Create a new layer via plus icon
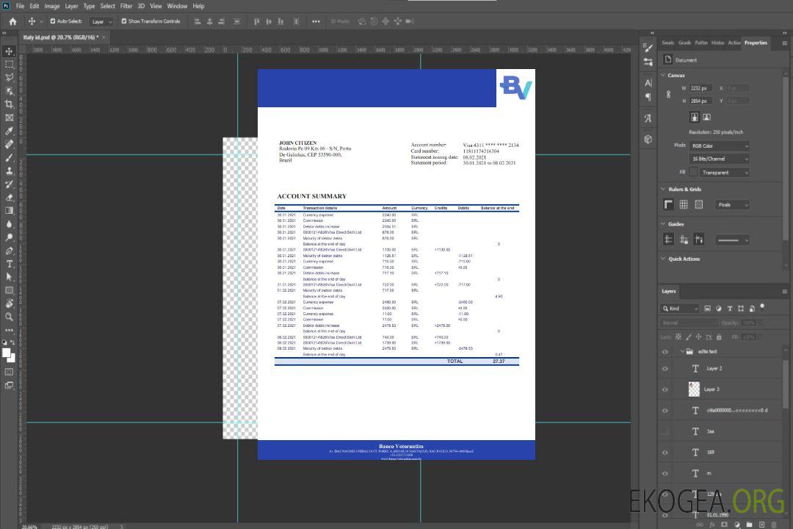 point(761,525)
